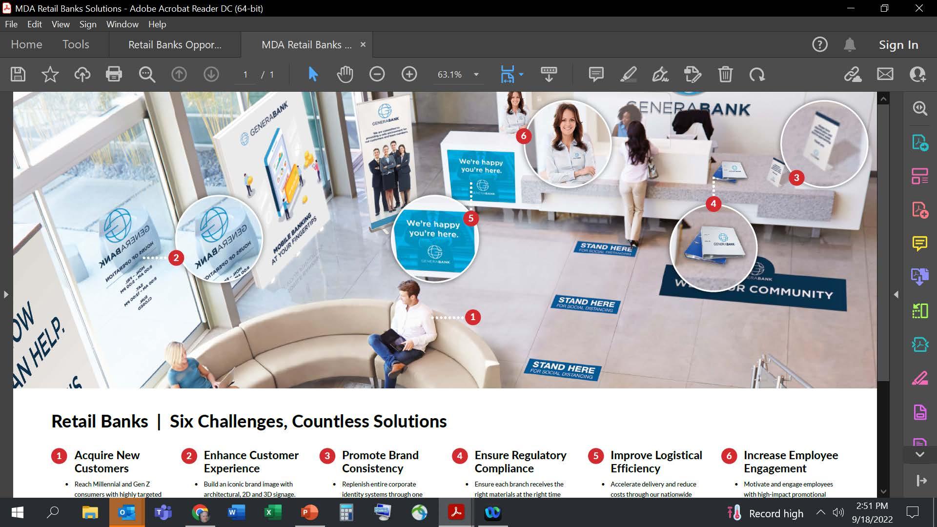Open Excel from the taskbar
Viewport: 937px width, 527px height.
[273, 512]
